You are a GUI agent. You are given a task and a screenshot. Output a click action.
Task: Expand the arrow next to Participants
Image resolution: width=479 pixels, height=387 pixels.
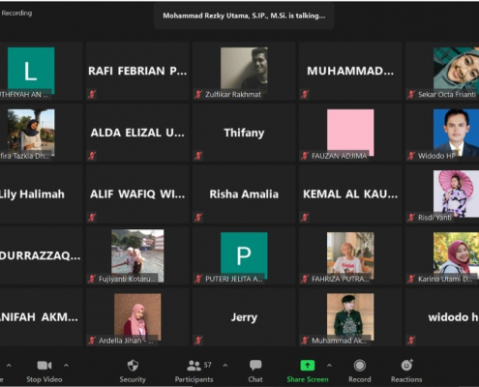[x=225, y=366]
